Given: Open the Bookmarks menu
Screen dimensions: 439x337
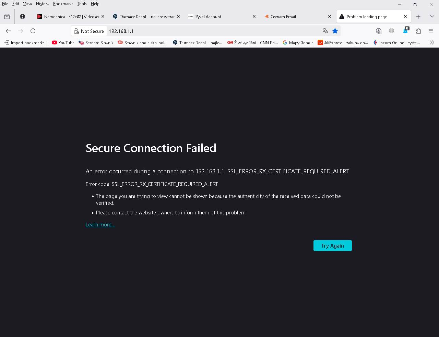Looking at the screenshot, I should click(63, 4).
